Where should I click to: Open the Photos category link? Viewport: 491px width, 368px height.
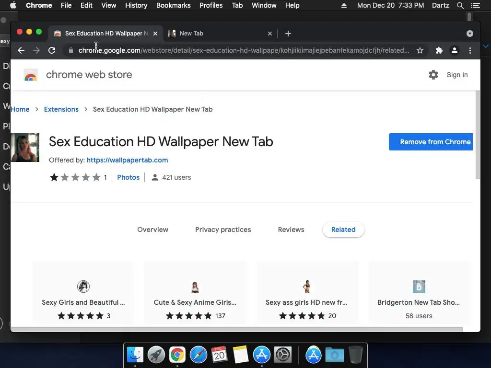129,177
